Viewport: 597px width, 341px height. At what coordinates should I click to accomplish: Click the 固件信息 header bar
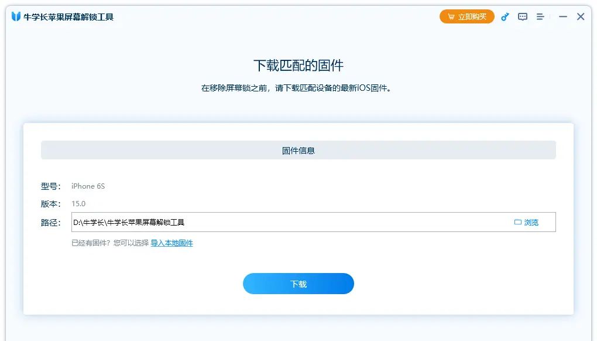pyautogui.click(x=298, y=150)
